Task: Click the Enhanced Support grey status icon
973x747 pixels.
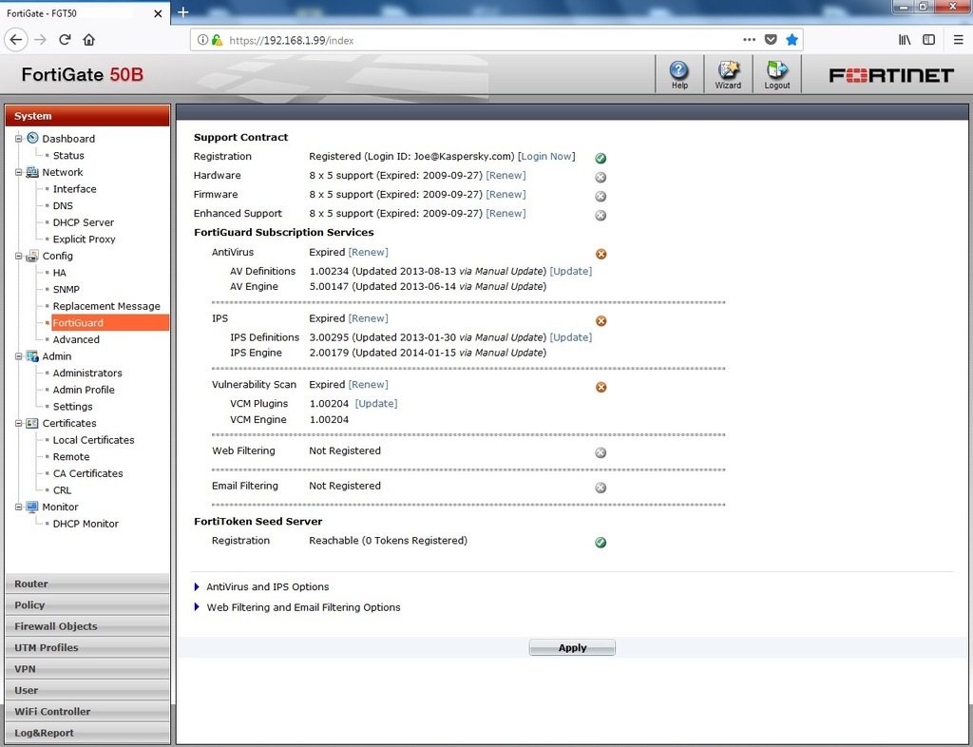Action: point(601,216)
